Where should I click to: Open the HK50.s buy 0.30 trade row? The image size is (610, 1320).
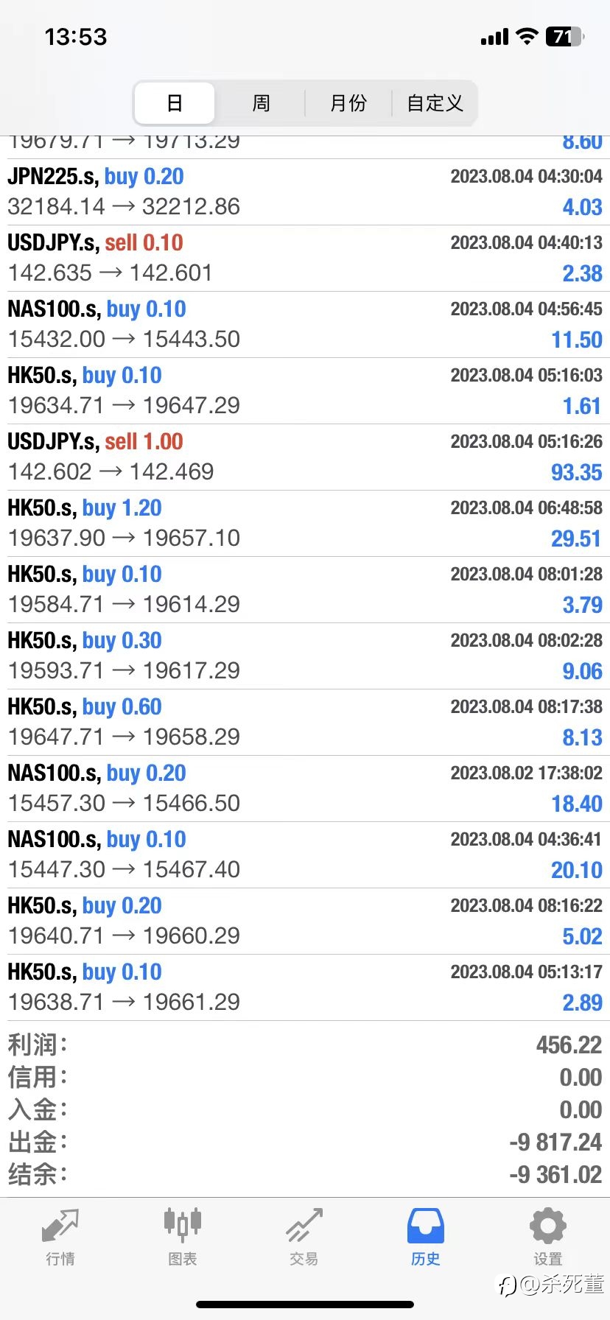pyautogui.click(x=305, y=656)
